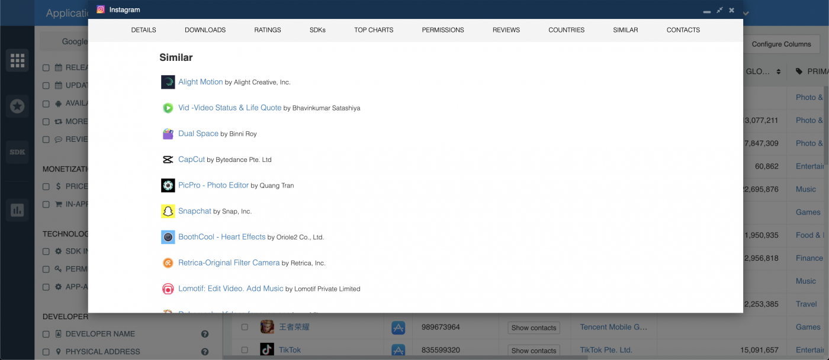Switch to the REVIEWS tab

[x=506, y=30]
